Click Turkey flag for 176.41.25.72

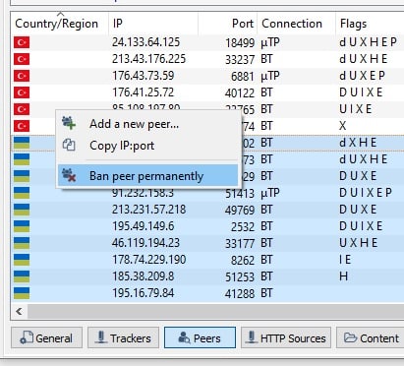click(x=22, y=92)
